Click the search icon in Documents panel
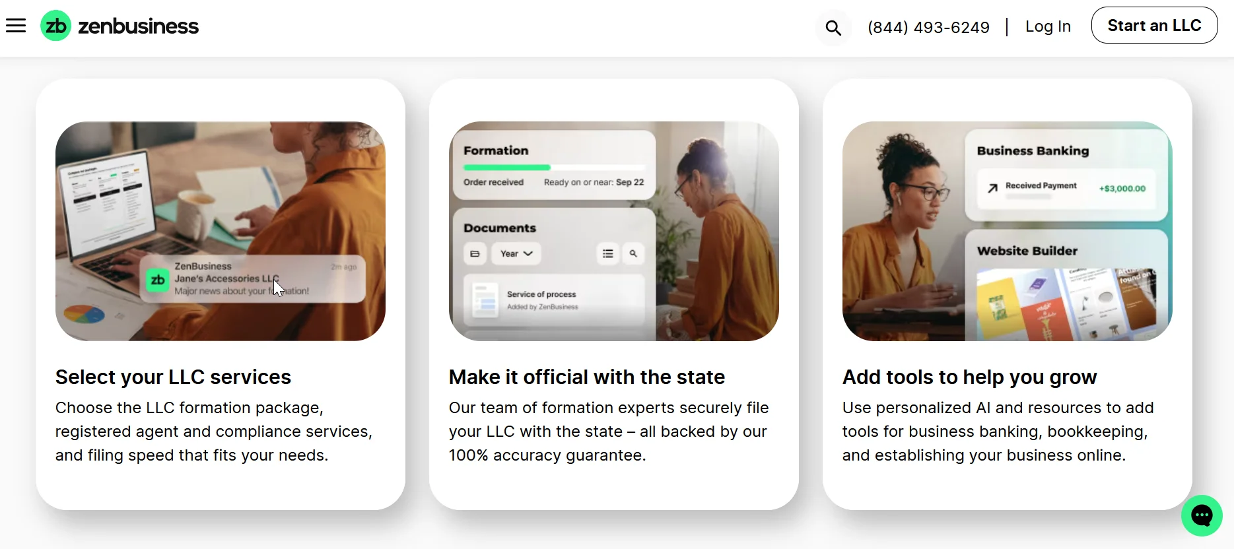1234x549 pixels. pyautogui.click(x=633, y=253)
